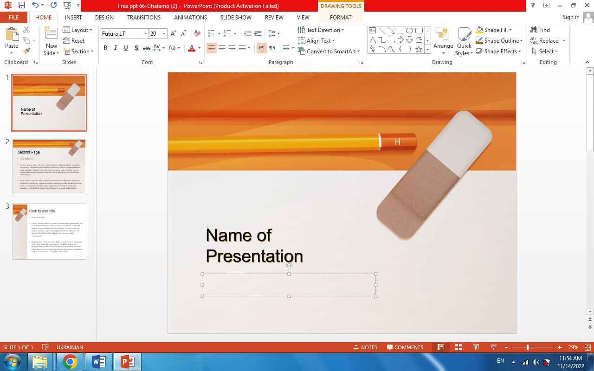Click the Clear All Formatting icon
This screenshot has height=371, width=594.
point(197,33)
